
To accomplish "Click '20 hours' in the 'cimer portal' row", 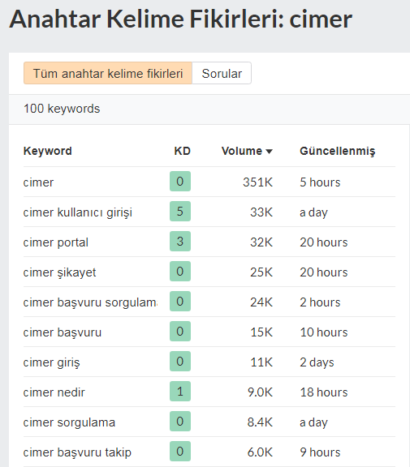I will (x=324, y=242).
